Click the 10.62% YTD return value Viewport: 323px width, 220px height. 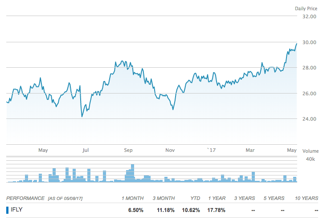(191, 210)
